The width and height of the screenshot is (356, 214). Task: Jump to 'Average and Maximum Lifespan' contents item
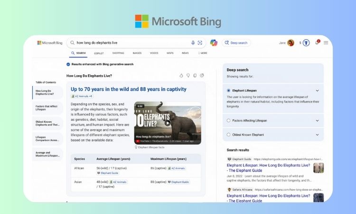(47, 154)
